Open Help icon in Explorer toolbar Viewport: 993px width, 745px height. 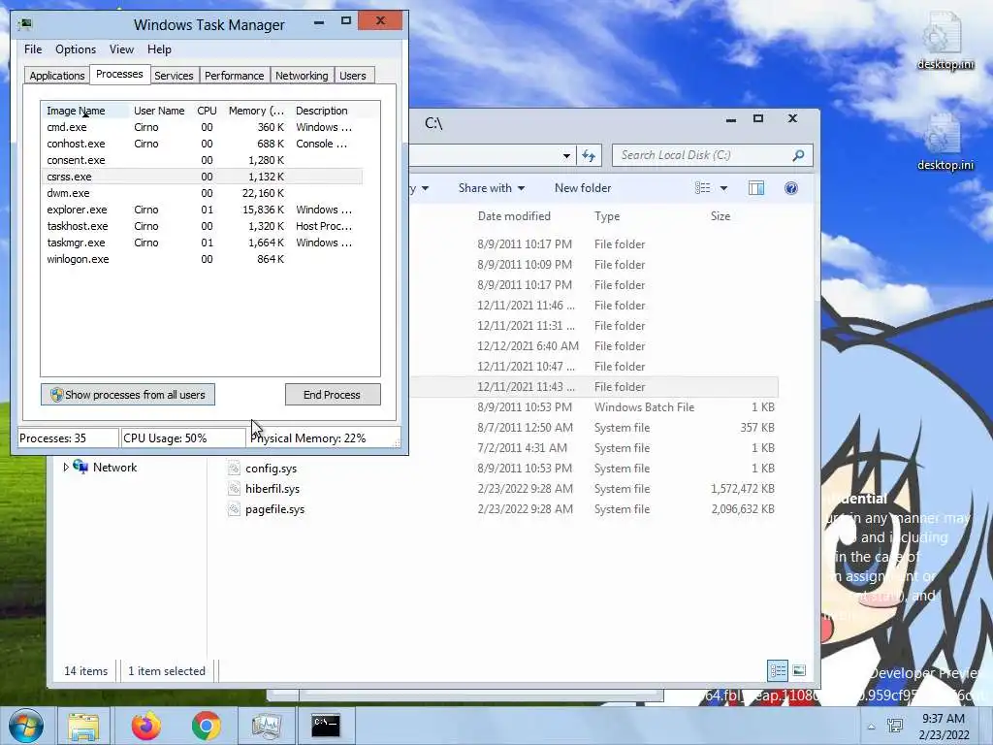791,188
